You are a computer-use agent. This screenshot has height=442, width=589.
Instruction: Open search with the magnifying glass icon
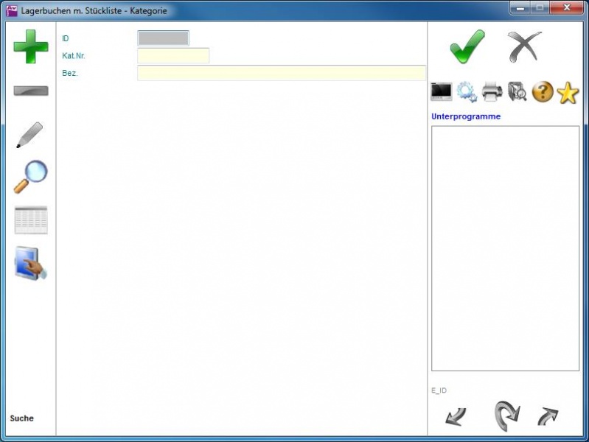31,177
